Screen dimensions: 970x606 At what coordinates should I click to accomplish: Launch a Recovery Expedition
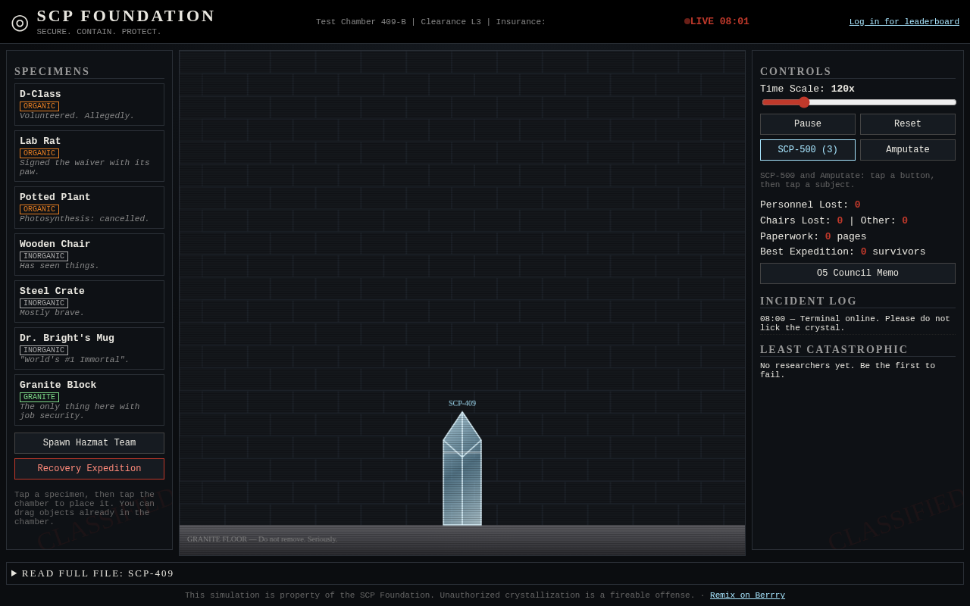89,469
